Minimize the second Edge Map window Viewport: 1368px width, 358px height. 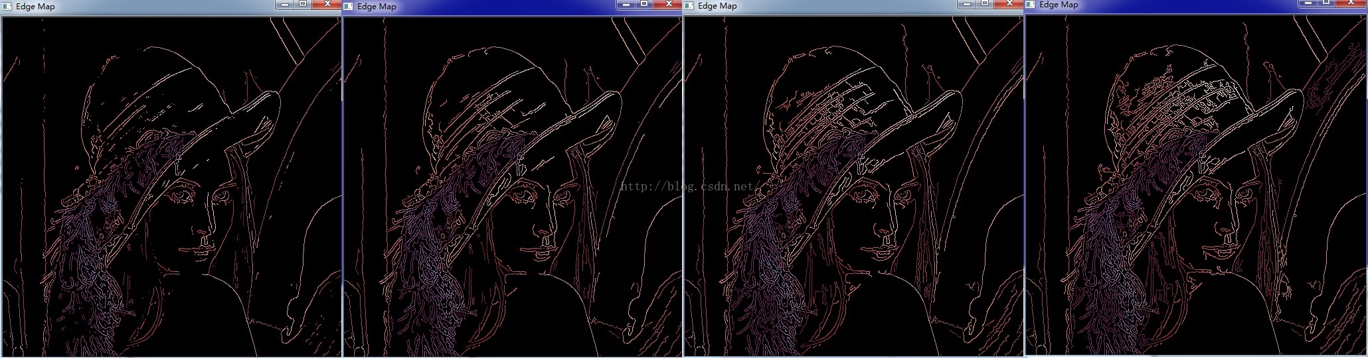point(626,4)
